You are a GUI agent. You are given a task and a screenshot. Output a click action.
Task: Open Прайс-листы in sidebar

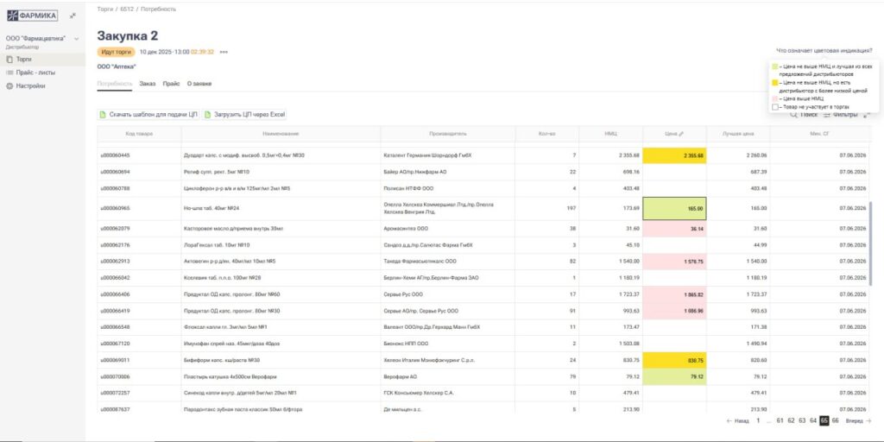click(x=35, y=73)
